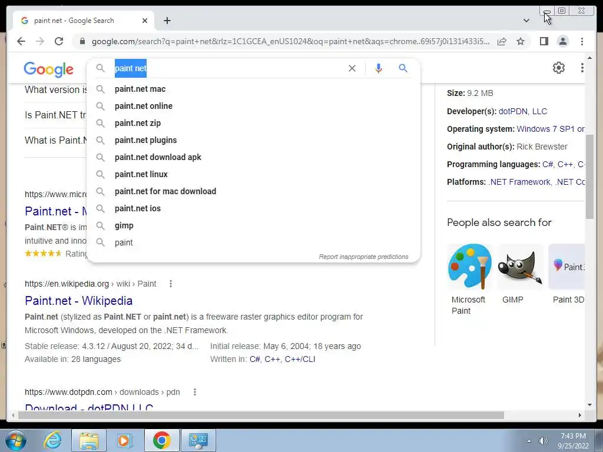This screenshot has width=603, height=452.
Task: Click the page scroll up arrow
Action: pos(590,58)
